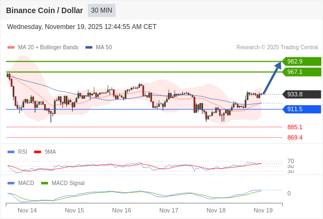Click the 982.9 resistance price label
The height and width of the screenshot is (219, 323).
click(302, 61)
